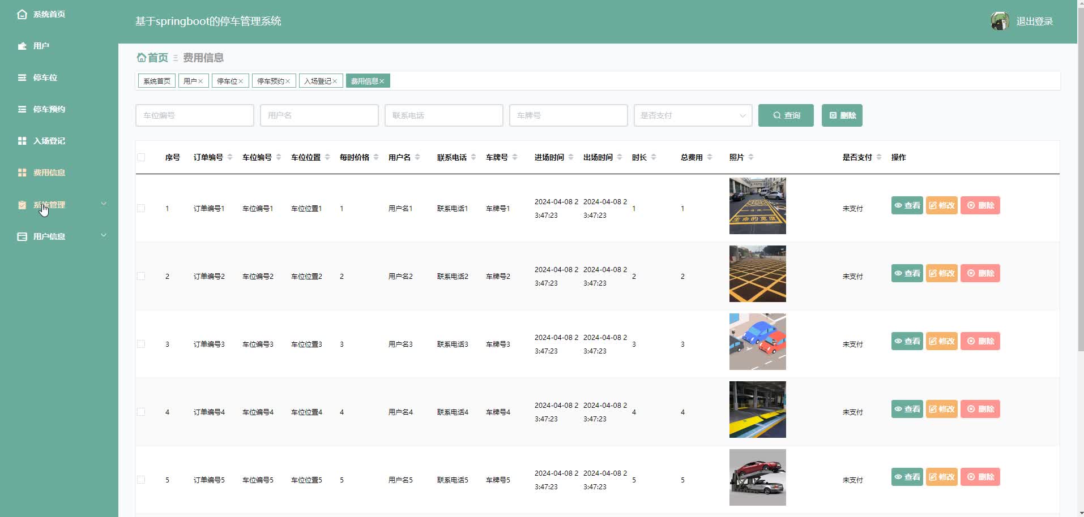Close the 停车预约 tab with its x icon
Viewport: 1084px width, 517px height.
[288, 81]
